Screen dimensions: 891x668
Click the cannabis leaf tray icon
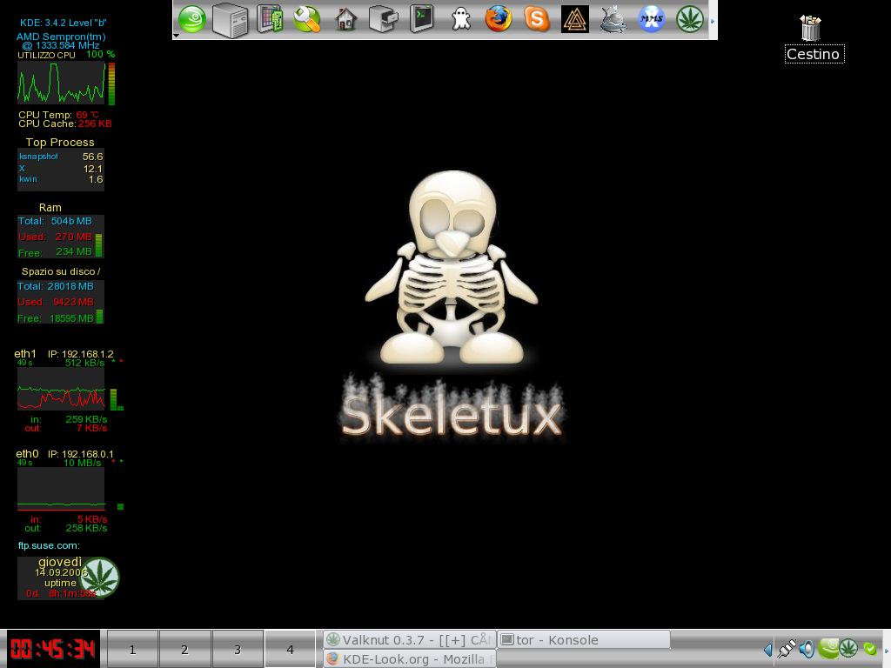[x=848, y=648]
